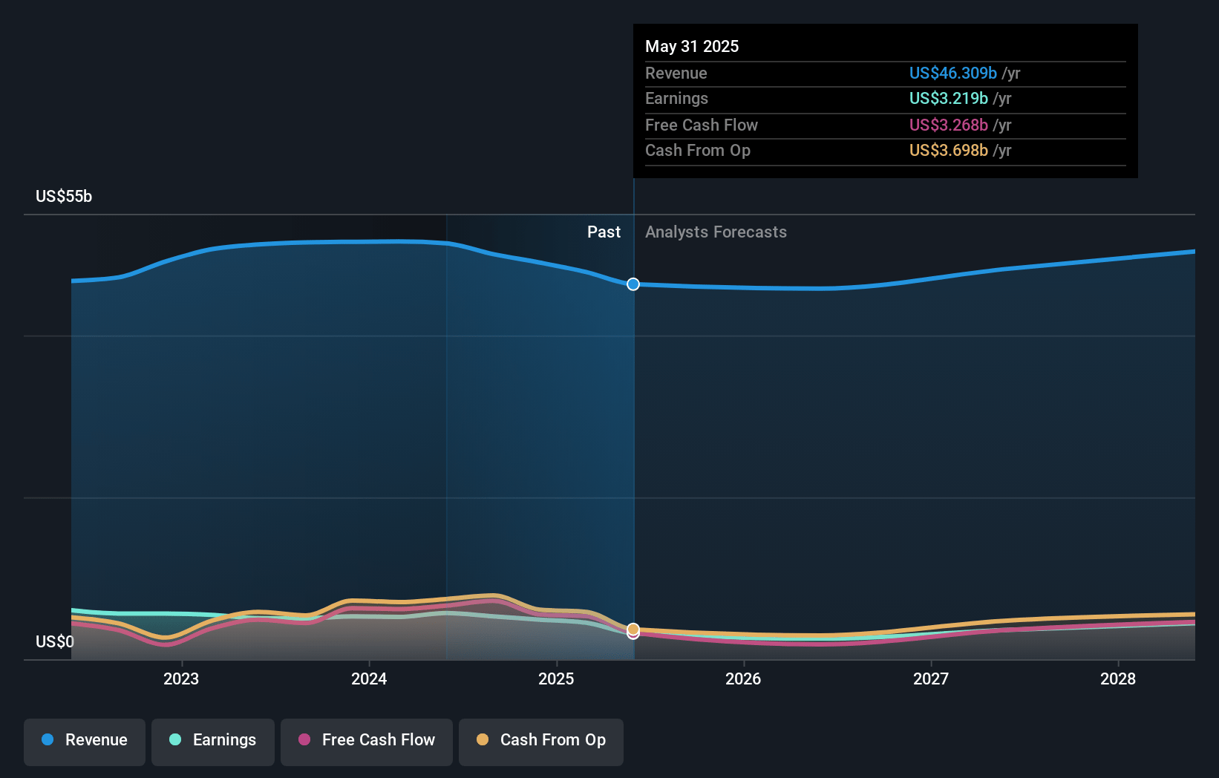Click the 'Cash From Op' tooltip row label

click(698, 151)
